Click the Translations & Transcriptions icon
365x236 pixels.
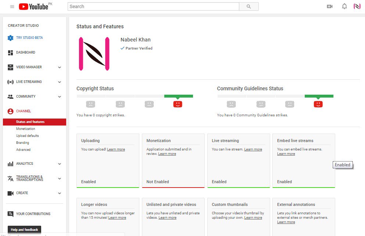10,178
